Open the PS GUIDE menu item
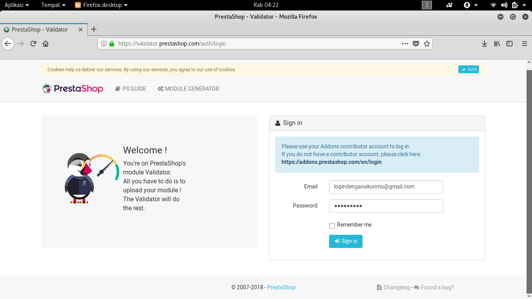Screen dimensions: 532x299 (x=130, y=89)
